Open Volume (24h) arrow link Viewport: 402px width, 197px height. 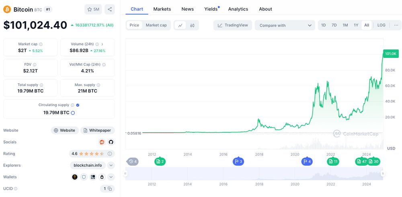point(102,44)
